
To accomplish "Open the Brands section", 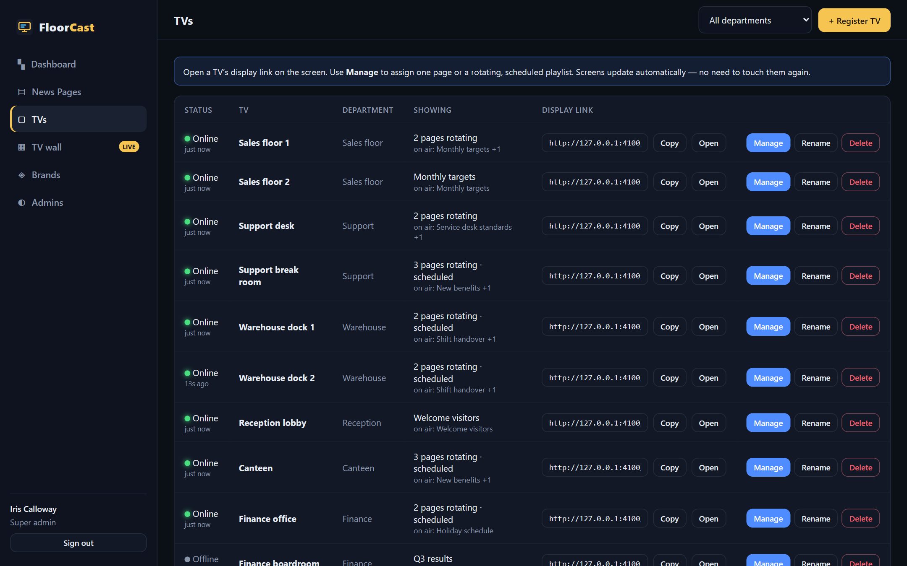I will (78, 175).
